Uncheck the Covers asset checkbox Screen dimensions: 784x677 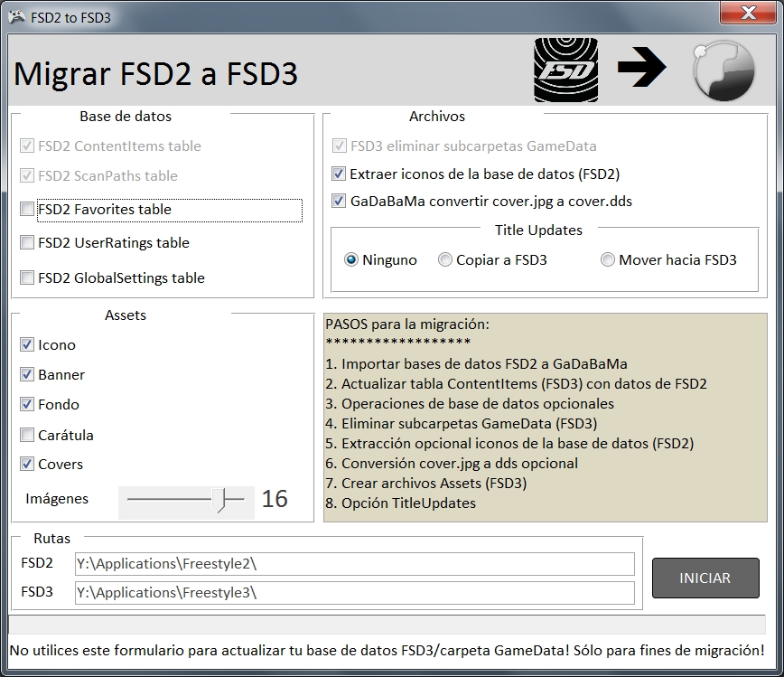[x=27, y=464]
